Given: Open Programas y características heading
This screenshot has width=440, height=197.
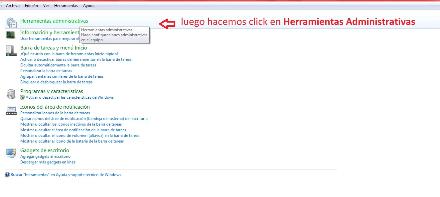Looking at the screenshot, I should [x=52, y=91].
